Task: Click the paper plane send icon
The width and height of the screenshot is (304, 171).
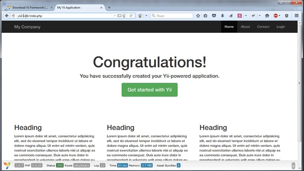Action: point(231,16)
